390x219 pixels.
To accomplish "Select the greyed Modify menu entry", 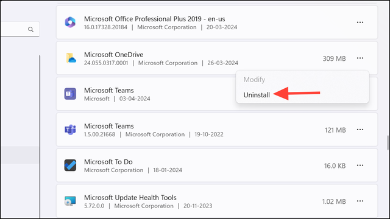I will click(x=254, y=80).
